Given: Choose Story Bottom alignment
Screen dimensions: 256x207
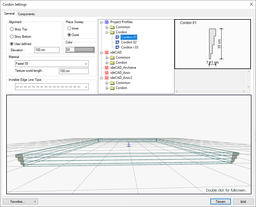Looking at the screenshot, I should [12, 37].
